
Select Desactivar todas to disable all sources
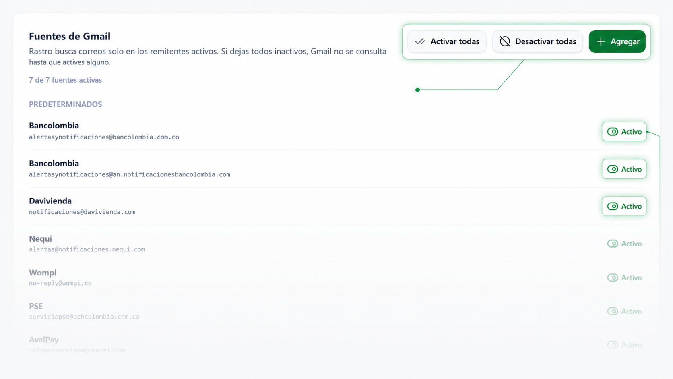538,41
